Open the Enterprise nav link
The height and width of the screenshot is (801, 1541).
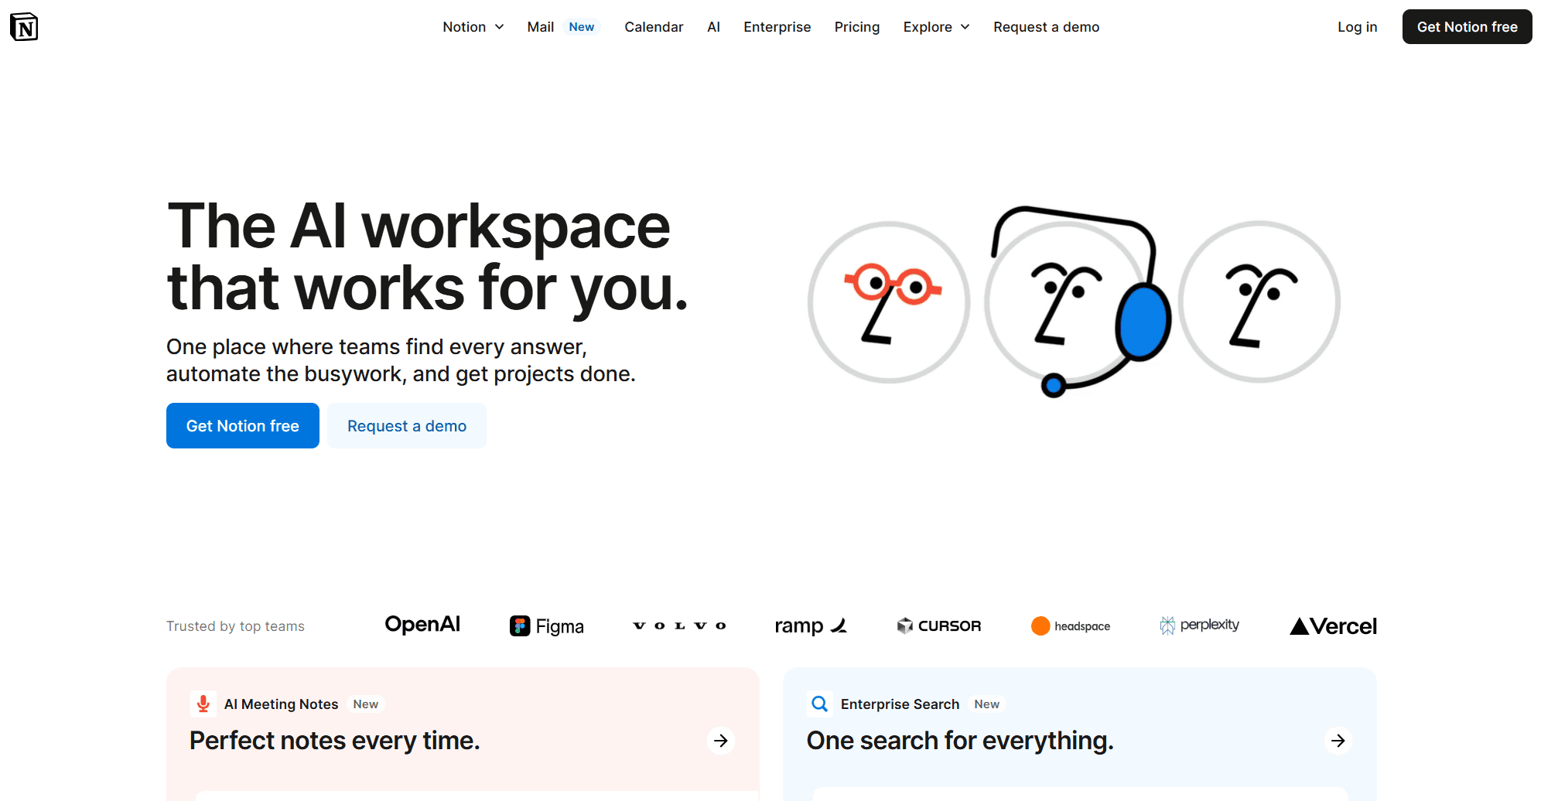(777, 27)
